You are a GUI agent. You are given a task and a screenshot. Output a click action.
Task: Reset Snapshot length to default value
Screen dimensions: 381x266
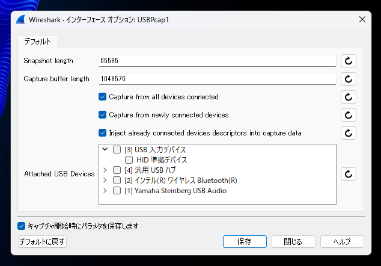click(349, 61)
